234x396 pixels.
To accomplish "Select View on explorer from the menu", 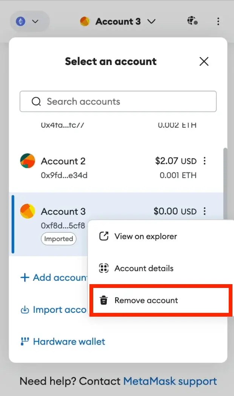I will 145,236.
